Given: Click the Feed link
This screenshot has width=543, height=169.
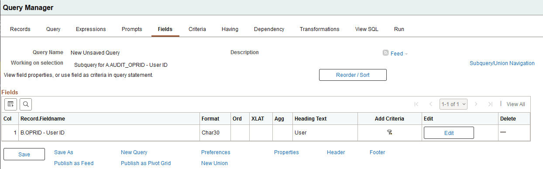Looking at the screenshot, I should [397, 54].
